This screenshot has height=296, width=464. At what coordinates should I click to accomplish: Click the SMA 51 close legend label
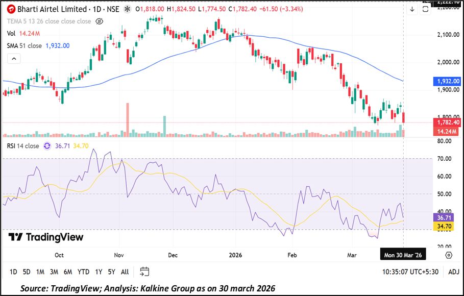[x=25, y=45]
